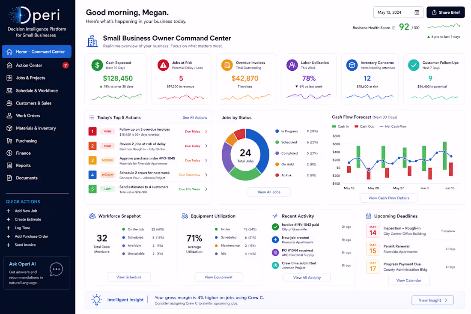Click the PO #1044 received icon
This screenshot has width=471, height=314.
pos(275,252)
